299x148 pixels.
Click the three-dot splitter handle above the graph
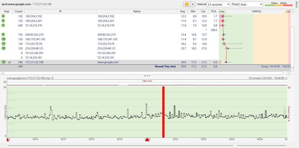(147, 76)
